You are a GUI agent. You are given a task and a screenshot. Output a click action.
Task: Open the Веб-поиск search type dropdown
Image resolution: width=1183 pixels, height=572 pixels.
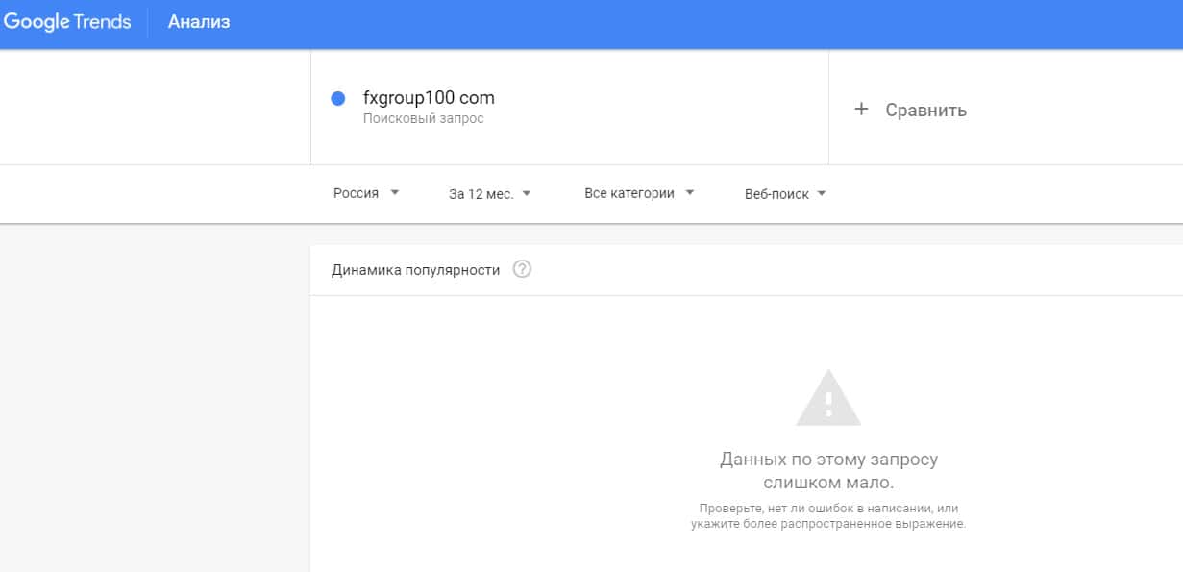(776, 193)
